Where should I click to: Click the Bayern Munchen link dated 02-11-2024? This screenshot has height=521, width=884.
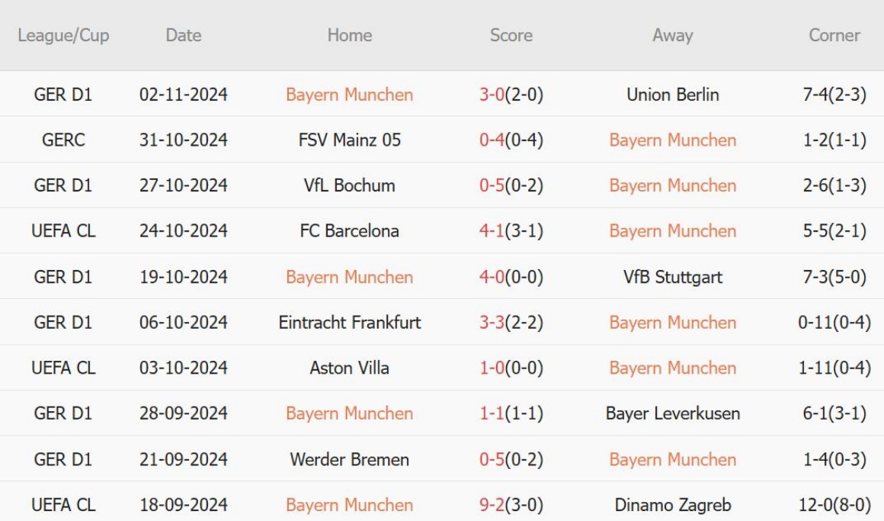pyautogui.click(x=349, y=95)
